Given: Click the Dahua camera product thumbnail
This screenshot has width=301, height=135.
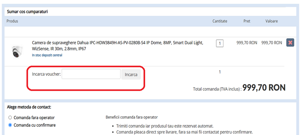Looking at the screenshot, I should [16, 52].
